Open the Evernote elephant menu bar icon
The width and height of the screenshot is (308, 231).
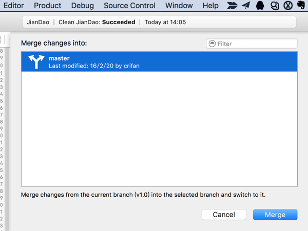click(301, 6)
